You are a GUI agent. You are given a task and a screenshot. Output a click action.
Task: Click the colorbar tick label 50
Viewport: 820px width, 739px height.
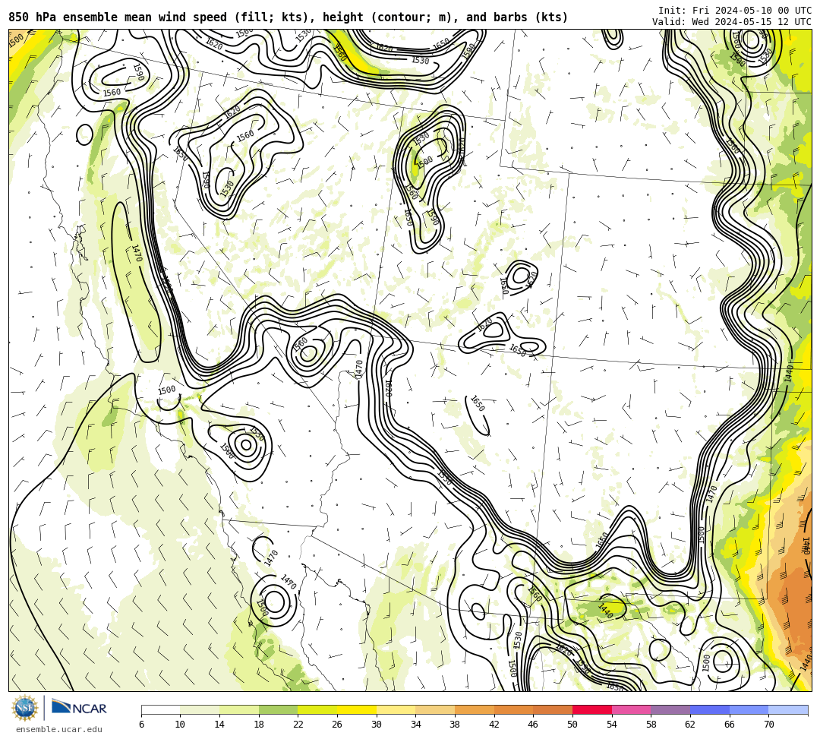coord(572,725)
